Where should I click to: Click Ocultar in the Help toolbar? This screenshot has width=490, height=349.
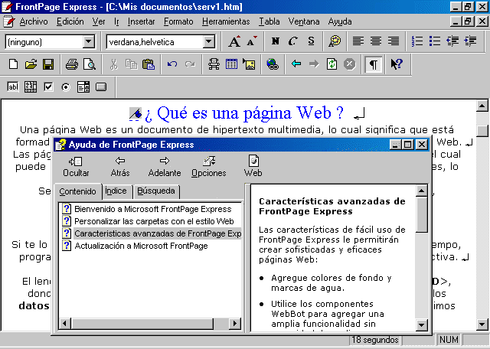(76, 167)
